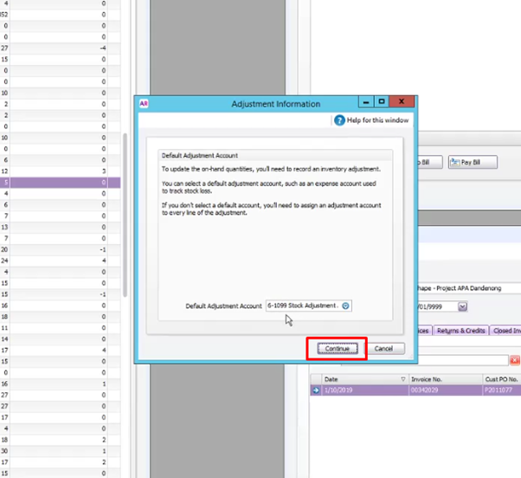Switch to the Closed Invoices tab
The image size is (521, 478).
click(505, 331)
